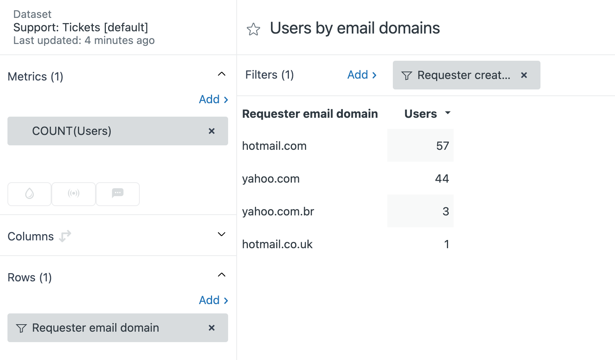Click the Users column header

pyautogui.click(x=420, y=113)
